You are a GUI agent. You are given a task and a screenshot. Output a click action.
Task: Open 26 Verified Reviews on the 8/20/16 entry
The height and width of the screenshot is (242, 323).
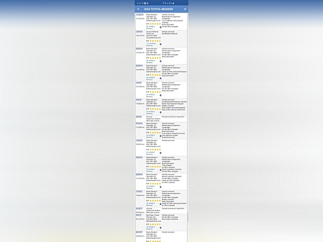pos(151,187)
